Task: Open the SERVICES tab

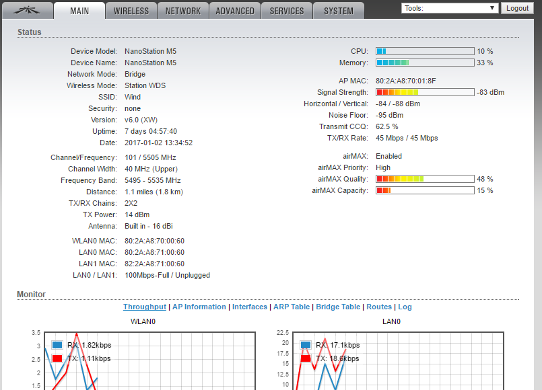Action: [287, 11]
